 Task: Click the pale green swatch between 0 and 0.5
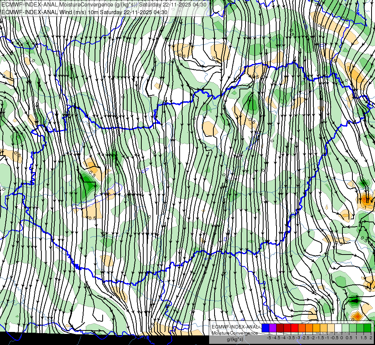[346, 328]
